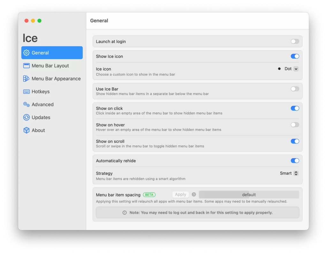Click the Hotkeys keyboard icon

tap(26, 92)
